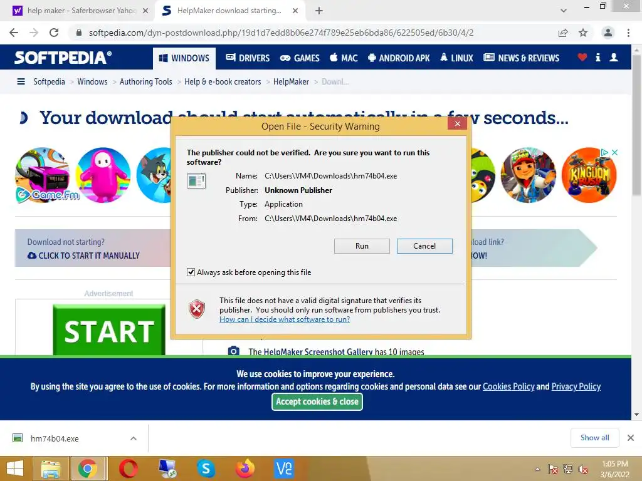The height and width of the screenshot is (481, 642).
Task: Open the hamburger menu beside breadcrumbs
Action: click(21, 81)
